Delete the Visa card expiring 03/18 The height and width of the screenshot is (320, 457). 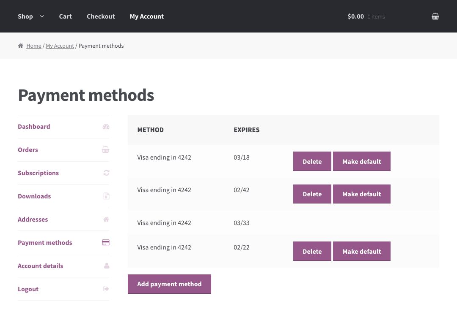pyautogui.click(x=312, y=162)
